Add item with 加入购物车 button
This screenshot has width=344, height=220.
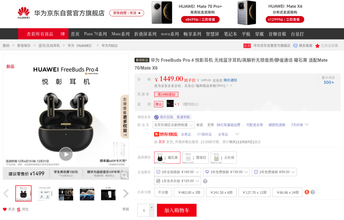[176, 210]
